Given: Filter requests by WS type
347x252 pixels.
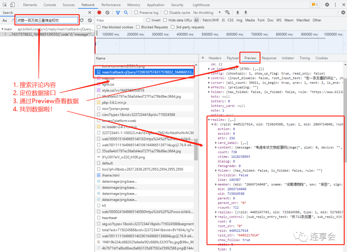Looking at the screenshot, I should [279, 20].
